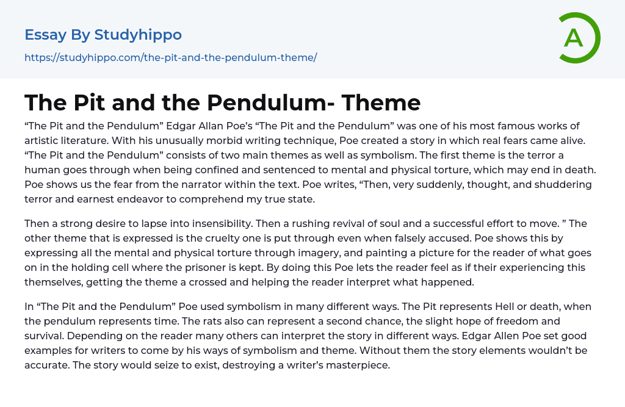Open the studyhippo.com essay URL link
Screen dimensions: 625x407
pos(170,57)
